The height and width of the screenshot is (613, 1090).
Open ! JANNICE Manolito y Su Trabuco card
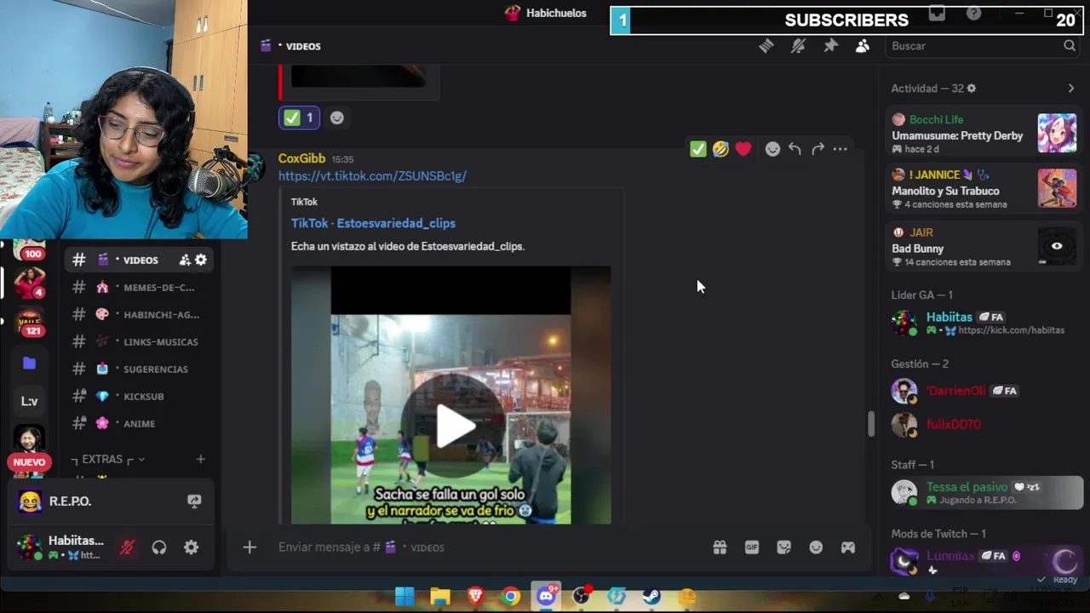[x=984, y=189]
